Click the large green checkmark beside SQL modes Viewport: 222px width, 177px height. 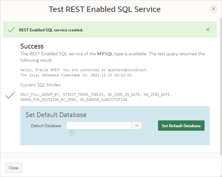10,95
